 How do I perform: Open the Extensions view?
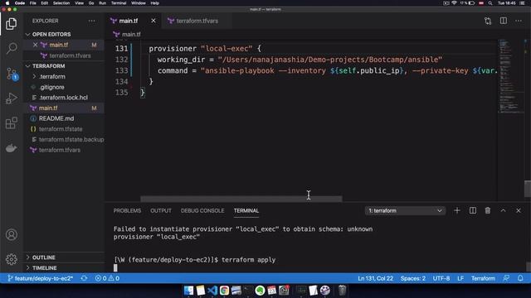[x=11, y=123]
